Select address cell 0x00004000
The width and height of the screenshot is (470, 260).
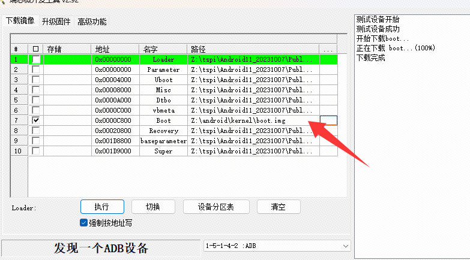[x=115, y=80]
